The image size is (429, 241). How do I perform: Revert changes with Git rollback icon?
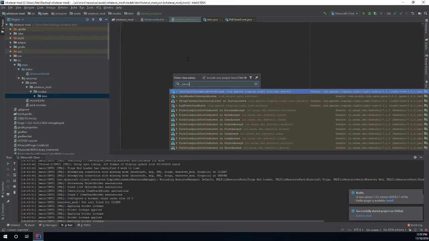click(413, 13)
